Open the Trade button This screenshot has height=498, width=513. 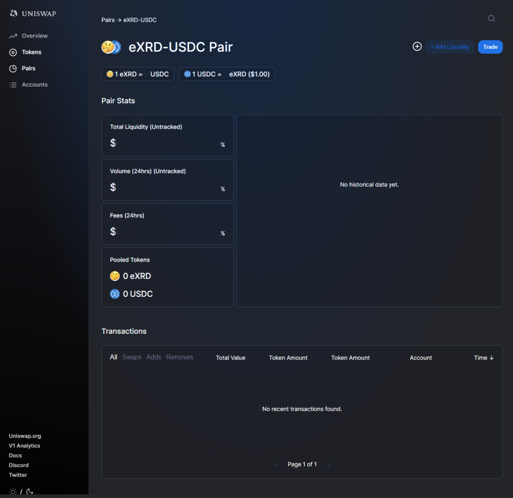tap(490, 47)
